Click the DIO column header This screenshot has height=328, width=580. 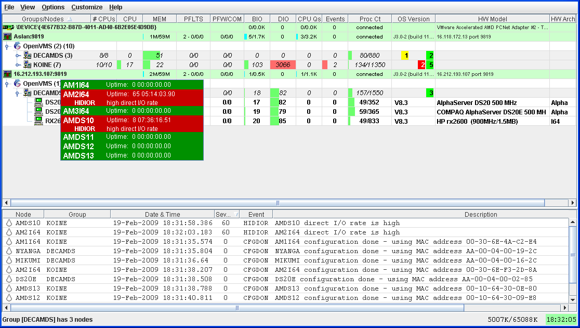[283, 19]
